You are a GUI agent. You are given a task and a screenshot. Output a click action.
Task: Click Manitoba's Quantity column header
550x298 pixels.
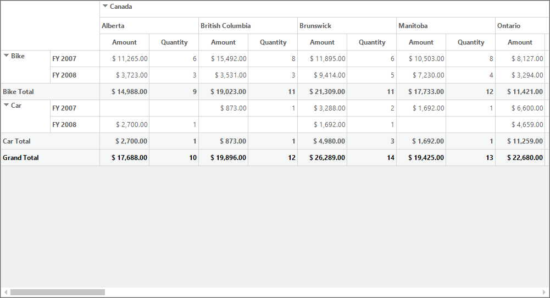click(471, 42)
